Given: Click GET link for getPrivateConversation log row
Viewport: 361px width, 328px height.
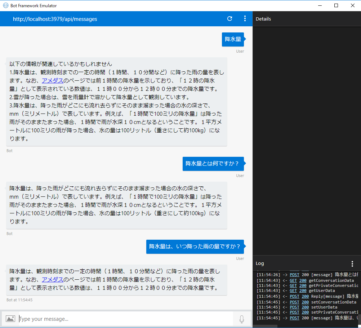Looking at the screenshot, I should pyautogui.click(x=293, y=285).
